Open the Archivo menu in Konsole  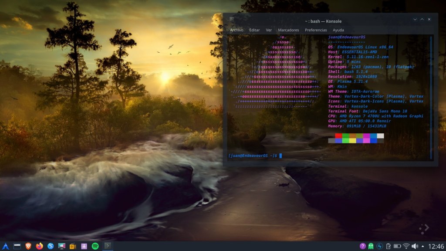[237, 30]
